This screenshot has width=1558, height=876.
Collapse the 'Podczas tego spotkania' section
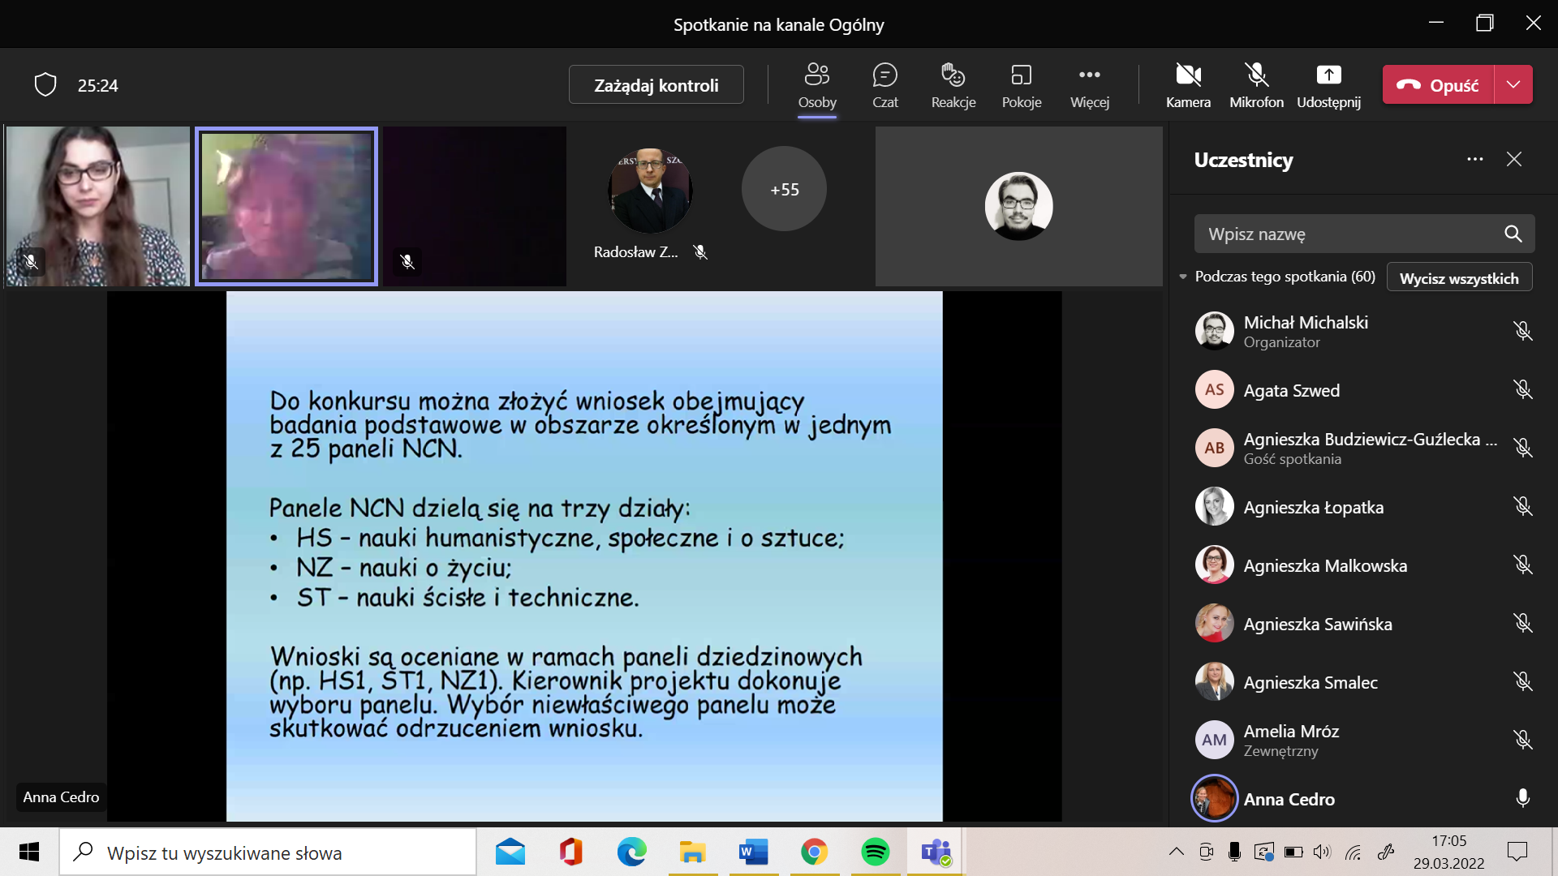pyautogui.click(x=1183, y=277)
